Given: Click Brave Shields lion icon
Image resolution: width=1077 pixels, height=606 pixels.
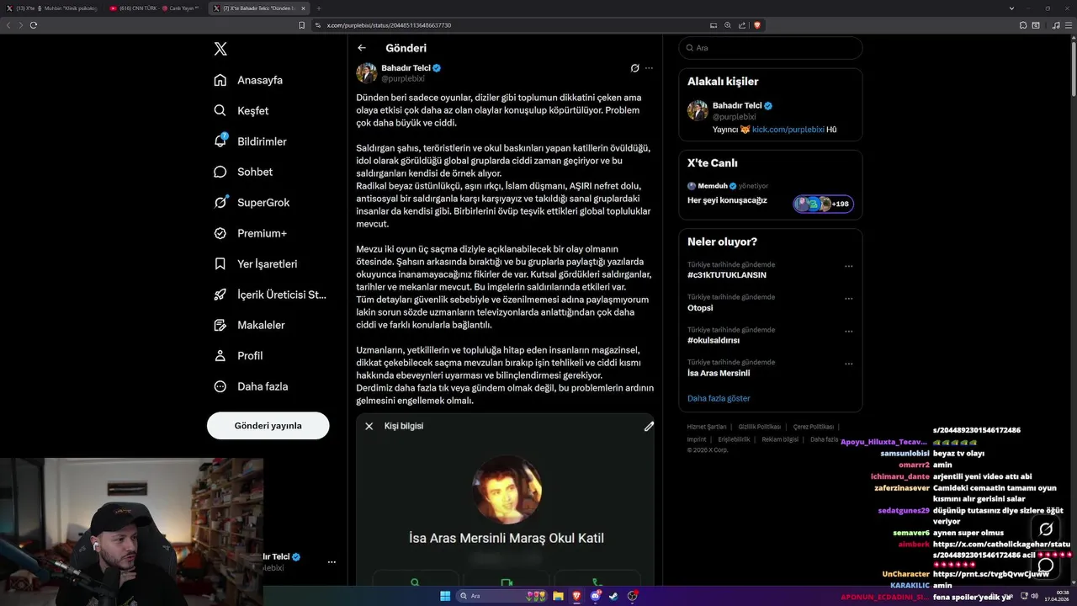Looking at the screenshot, I should [757, 25].
